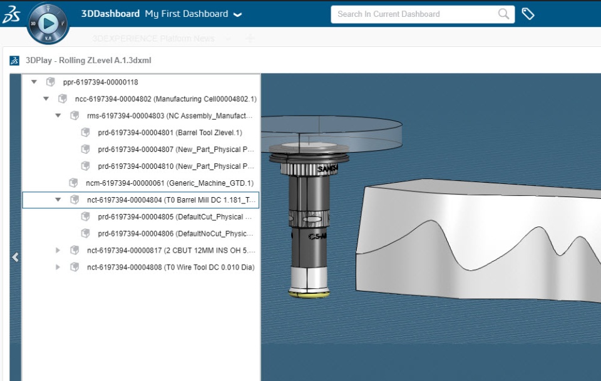
Task: Click the cube icon beside ppr-6197394-00000118
Action: tap(50, 82)
